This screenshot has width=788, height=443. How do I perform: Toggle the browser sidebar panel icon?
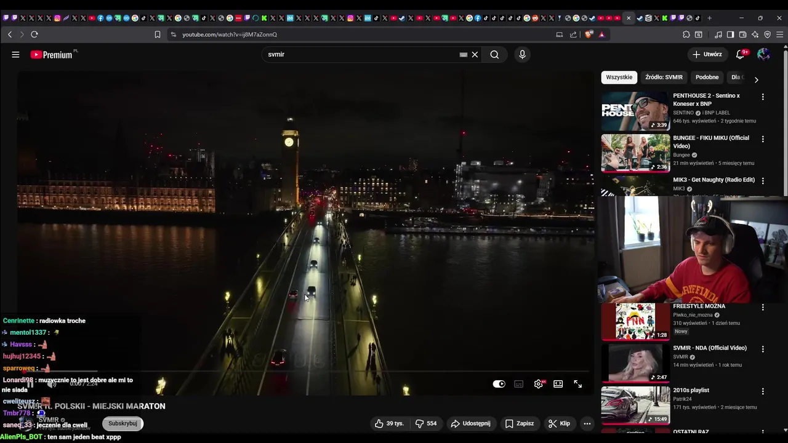730,34
